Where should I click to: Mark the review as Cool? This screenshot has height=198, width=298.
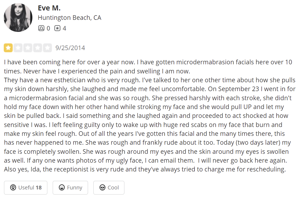pos(109,188)
